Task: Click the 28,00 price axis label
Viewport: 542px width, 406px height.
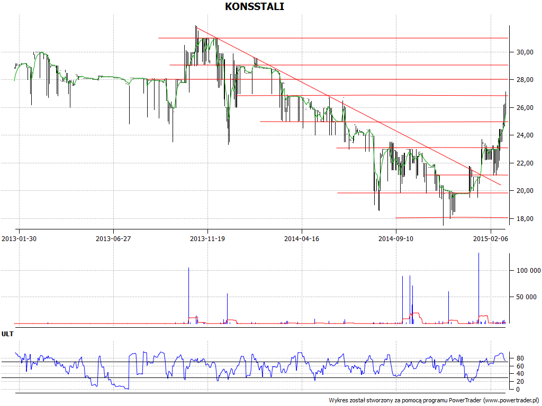Action: click(525, 80)
